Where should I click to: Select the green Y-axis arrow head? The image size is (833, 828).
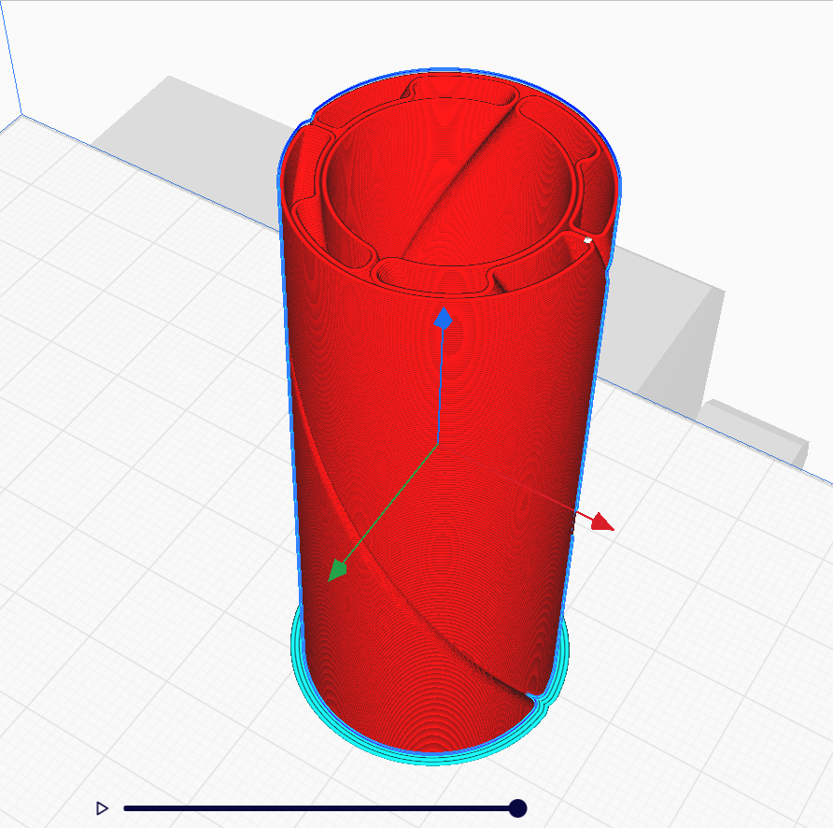(336, 570)
